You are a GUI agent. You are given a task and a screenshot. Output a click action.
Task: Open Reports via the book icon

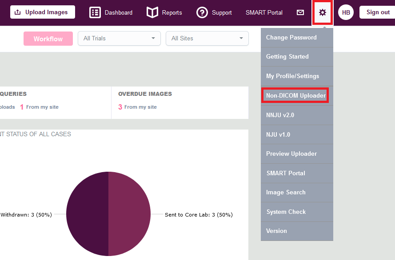[152, 12]
